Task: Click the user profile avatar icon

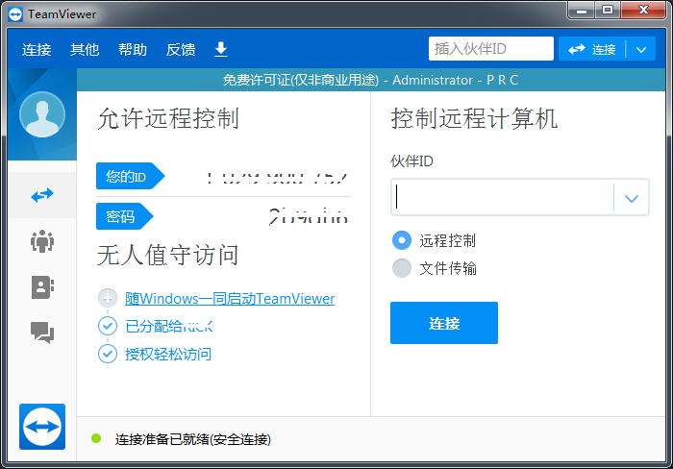Action: 41,115
